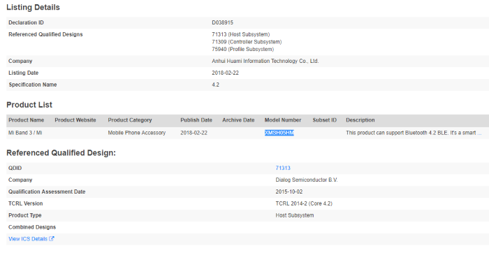Click 75940 (Profile Subsystem) entry
Viewport: 489px width, 253px height.
tap(242, 50)
